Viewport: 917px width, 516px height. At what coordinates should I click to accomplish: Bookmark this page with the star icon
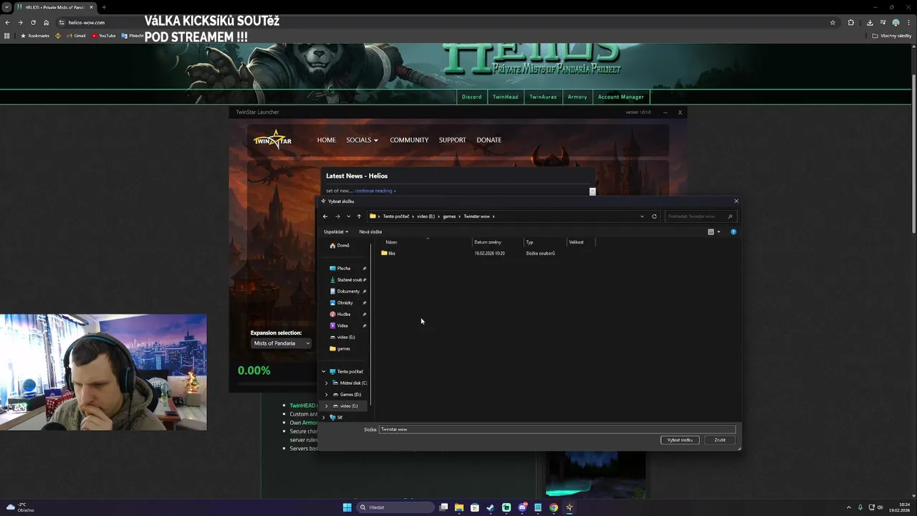tap(832, 22)
